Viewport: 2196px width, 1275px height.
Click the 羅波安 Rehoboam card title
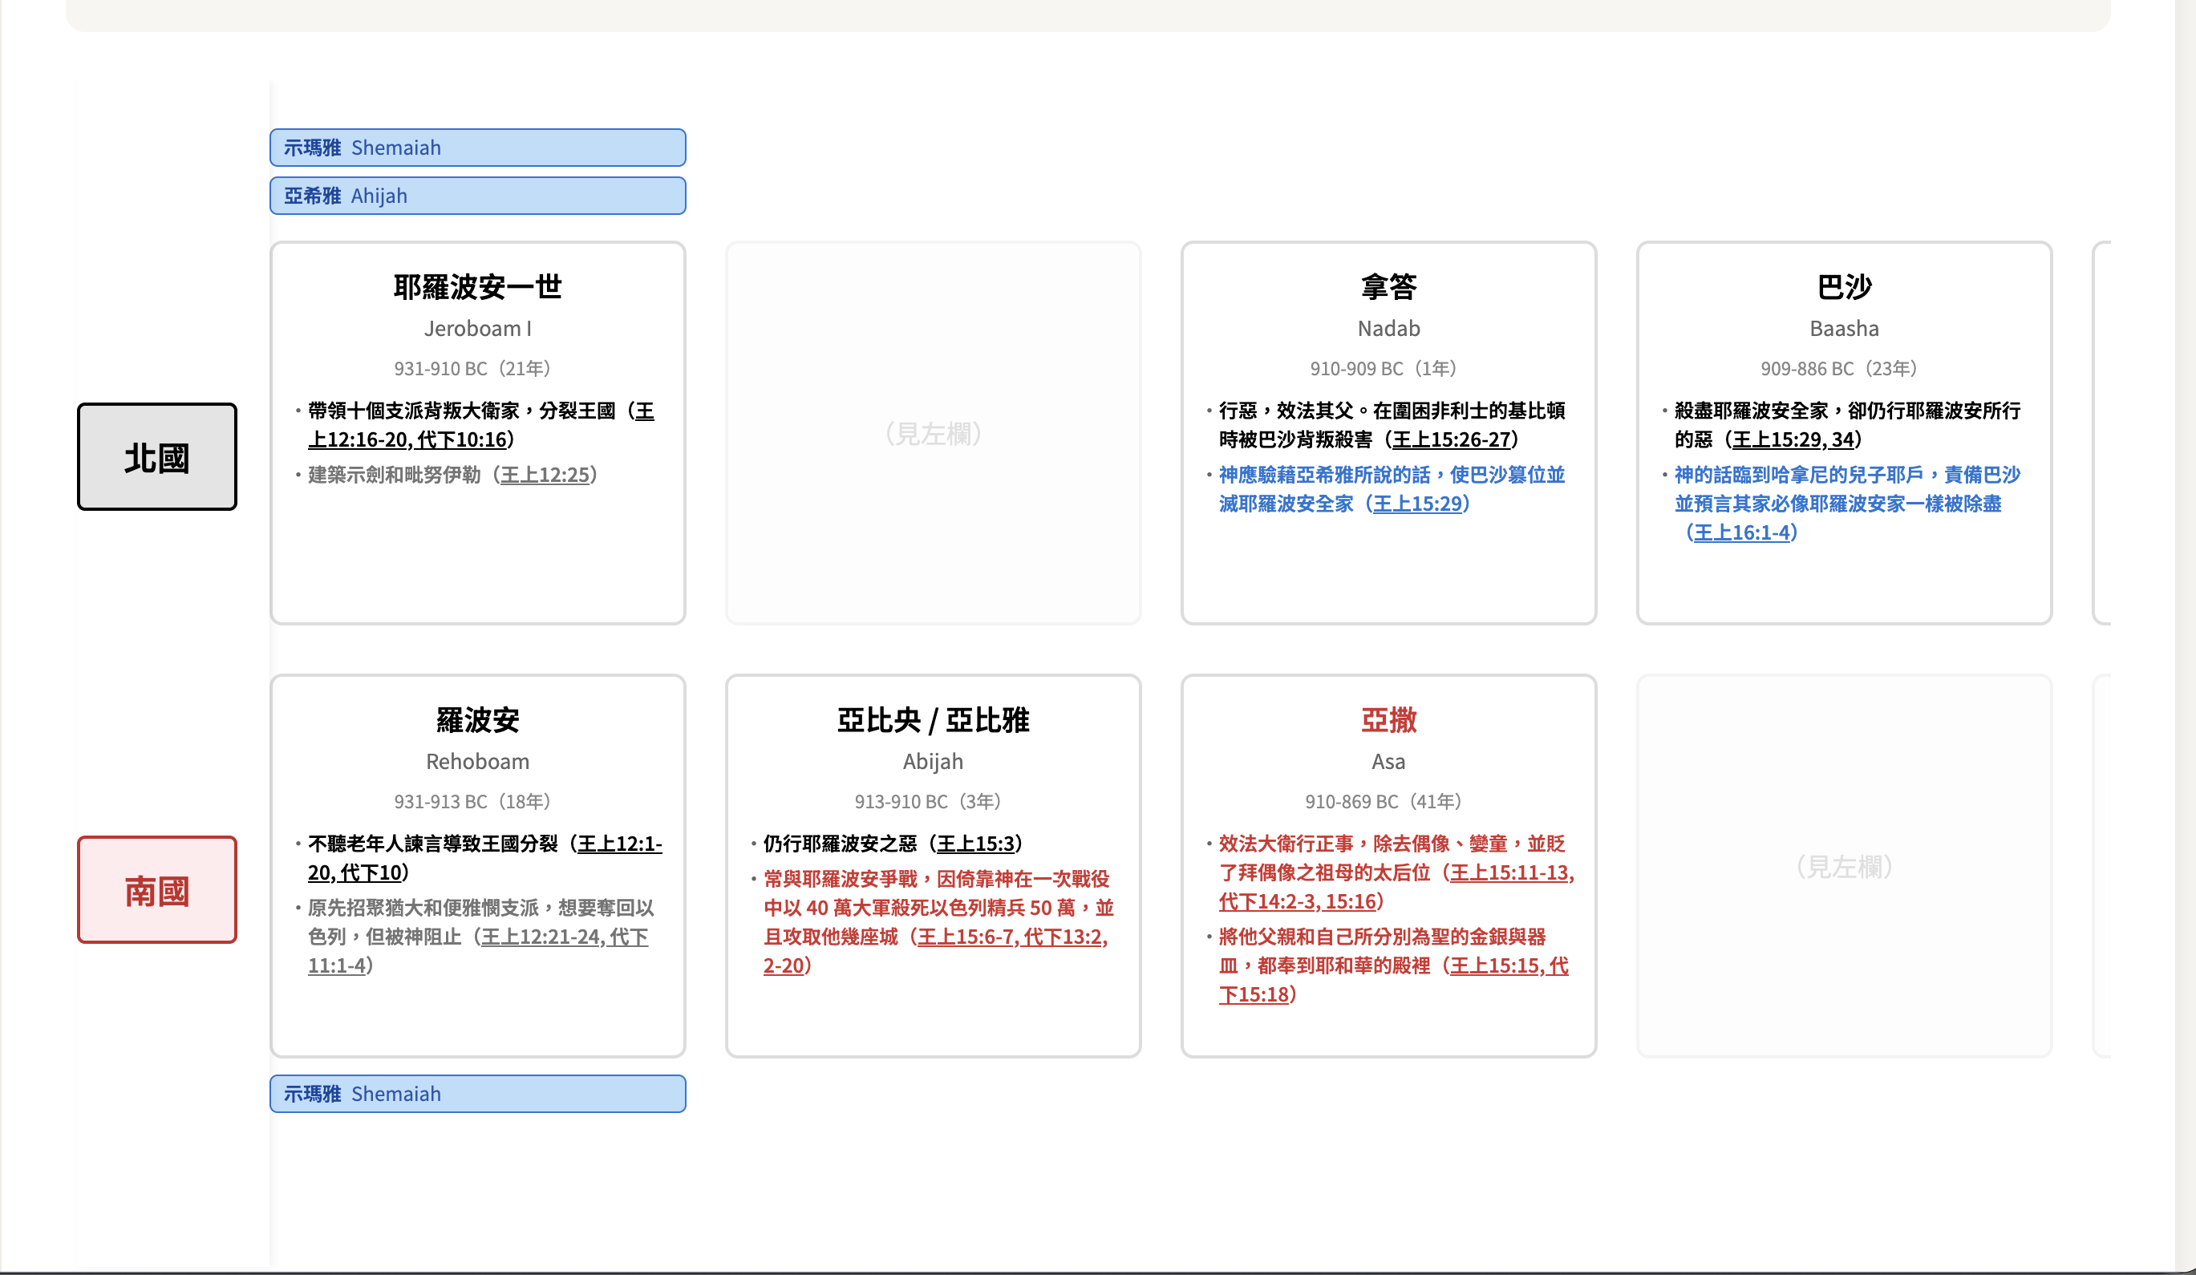click(x=476, y=720)
